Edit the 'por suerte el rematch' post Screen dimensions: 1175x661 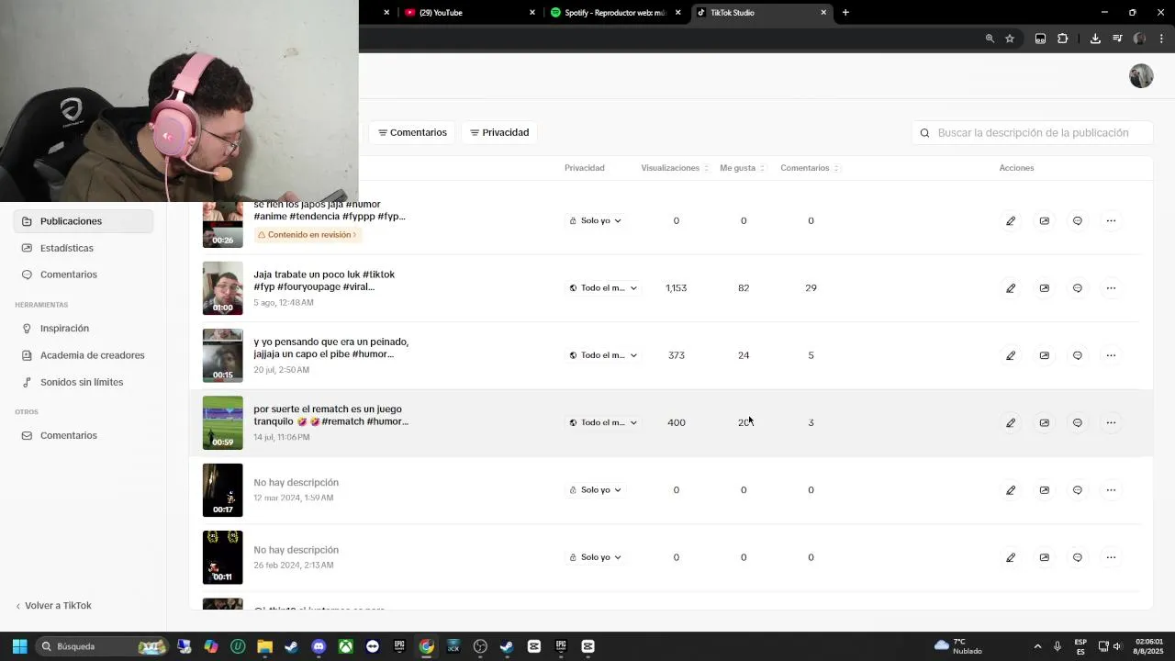click(x=1011, y=422)
